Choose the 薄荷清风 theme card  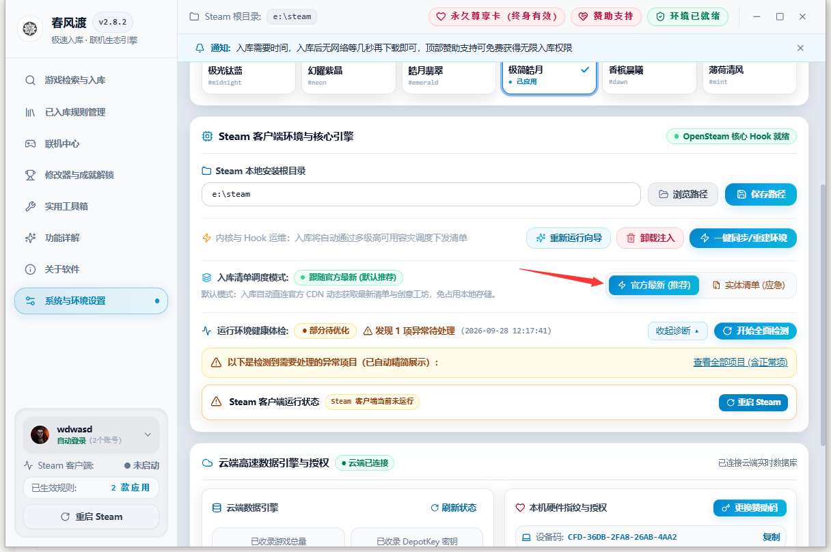pos(750,77)
